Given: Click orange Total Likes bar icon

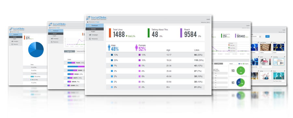Looking at the screenshot, I should [110, 33].
